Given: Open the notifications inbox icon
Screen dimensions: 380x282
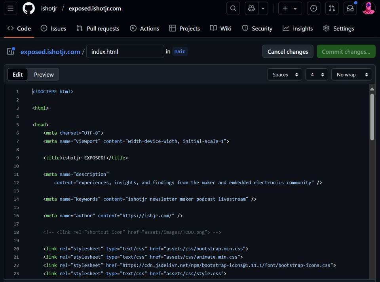Looking at the screenshot, I should [x=350, y=8].
